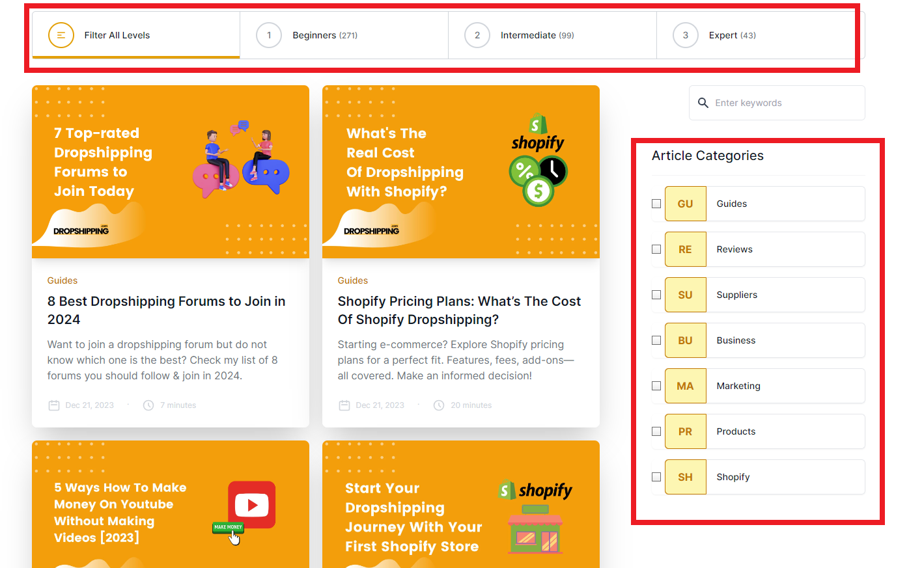Click the chat bubbles illustration on forums thumbnail
Image resolution: width=909 pixels, height=568 pixels.
[x=241, y=159]
